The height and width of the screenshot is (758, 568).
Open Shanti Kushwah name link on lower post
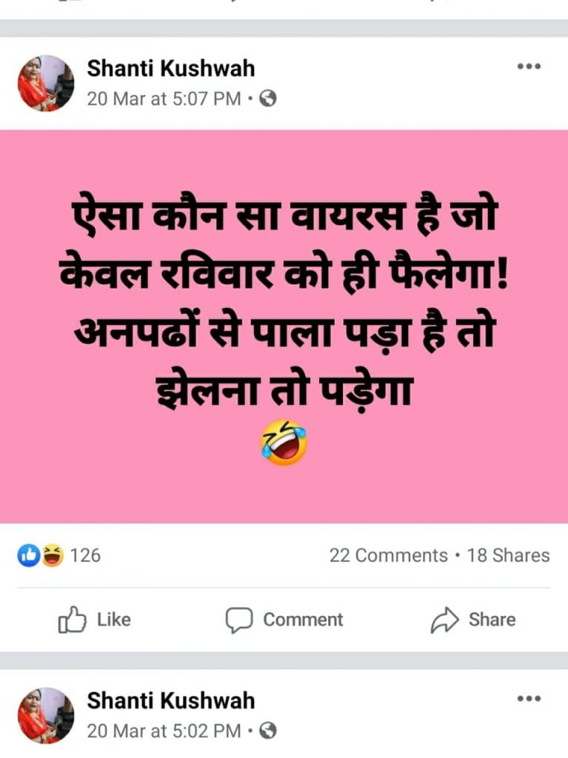click(x=171, y=700)
